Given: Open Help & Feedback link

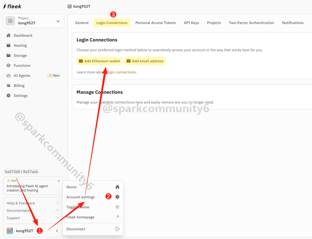Looking at the screenshot, I should tap(21, 203).
